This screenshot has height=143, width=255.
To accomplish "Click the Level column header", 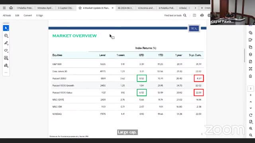I will [102, 55].
